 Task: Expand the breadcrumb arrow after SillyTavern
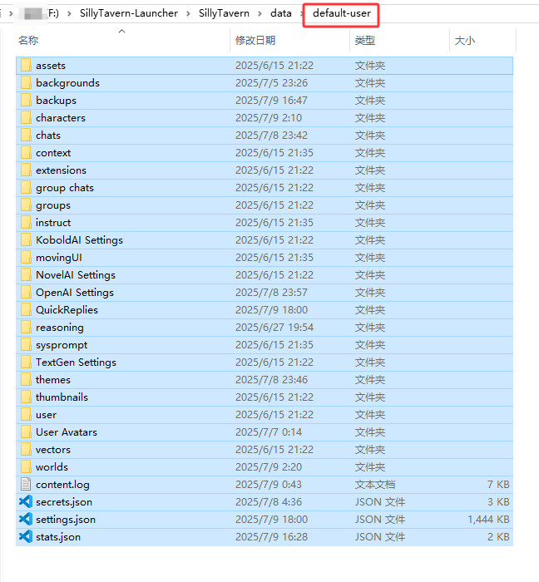click(260, 13)
